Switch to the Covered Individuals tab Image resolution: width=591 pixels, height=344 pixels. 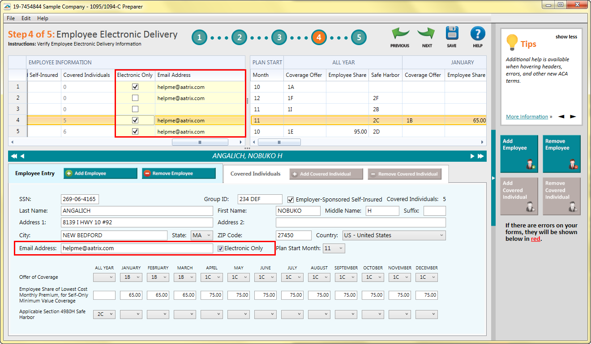[x=255, y=174]
